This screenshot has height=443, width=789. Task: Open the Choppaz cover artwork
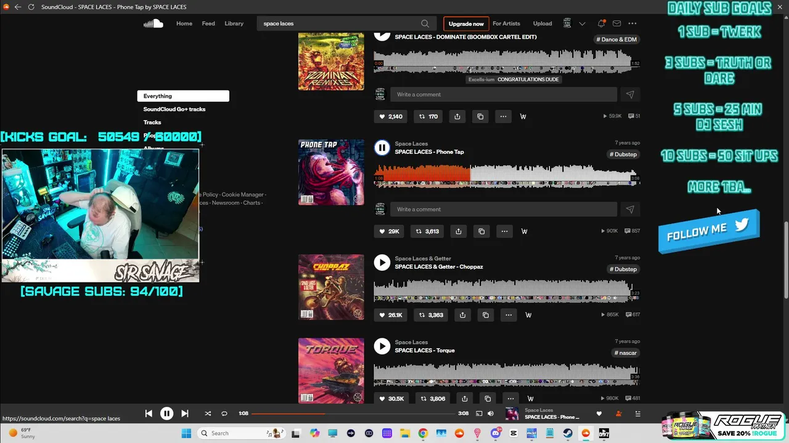point(331,287)
